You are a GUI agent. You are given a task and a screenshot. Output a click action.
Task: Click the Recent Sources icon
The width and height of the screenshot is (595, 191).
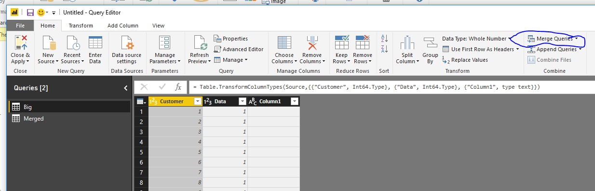point(72,42)
